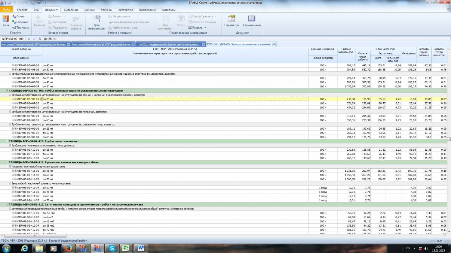Open the База ribbon button
The image size is (451, 253).
(6, 21)
